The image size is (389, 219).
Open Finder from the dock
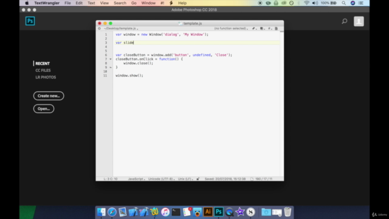(x=102, y=212)
